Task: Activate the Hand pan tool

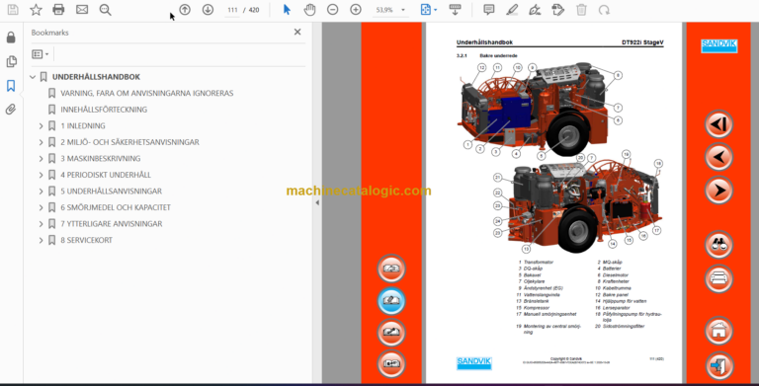Action: (309, 10)
